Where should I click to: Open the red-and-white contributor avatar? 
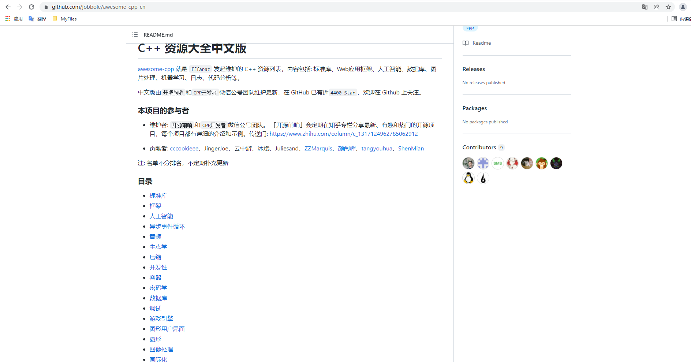512,163
